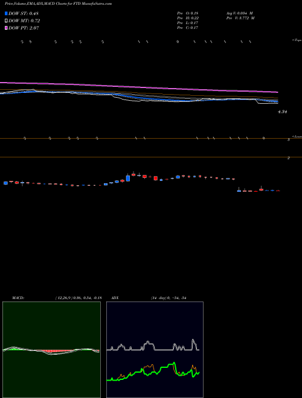
Task: Click the chart title for FTD MunafaSutra.com
Action: coord(58,4)
